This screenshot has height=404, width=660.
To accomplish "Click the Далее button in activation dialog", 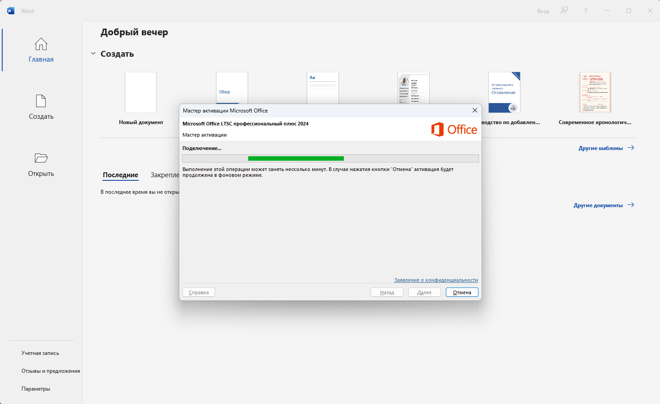I will (x=424, y=292).
